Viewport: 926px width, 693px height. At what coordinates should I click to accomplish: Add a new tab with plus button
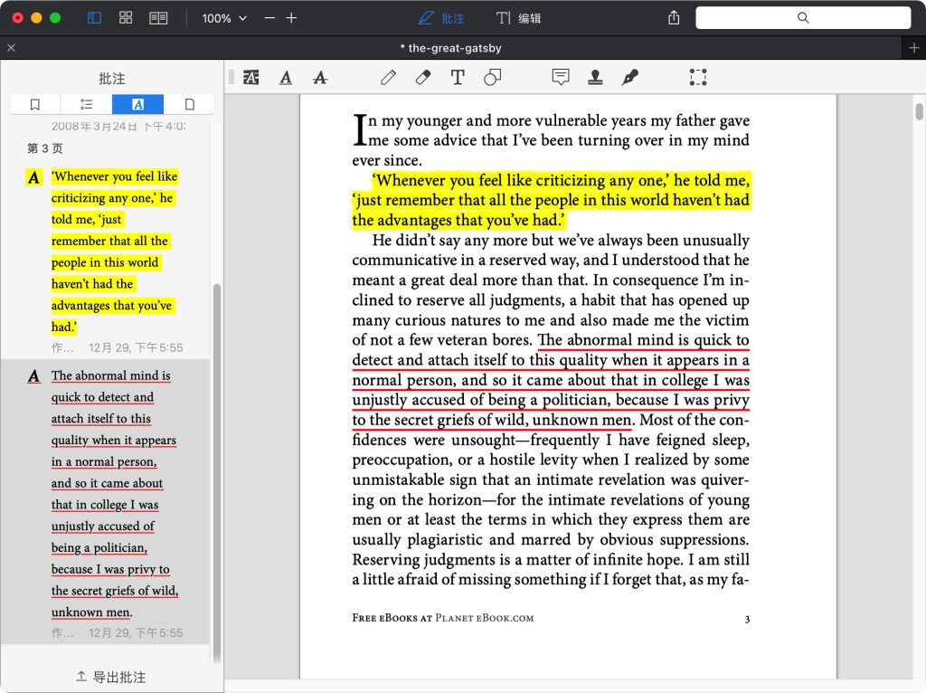[x=913, y=48]
